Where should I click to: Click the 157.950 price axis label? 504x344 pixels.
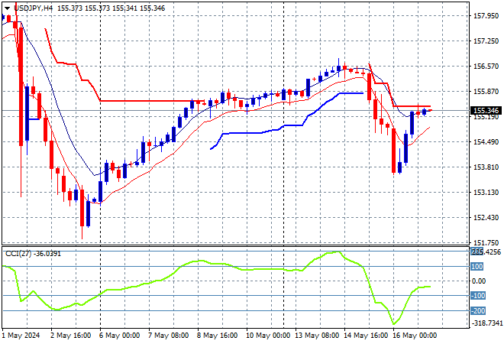[486, 16]
